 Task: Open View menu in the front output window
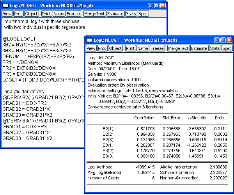91,48
